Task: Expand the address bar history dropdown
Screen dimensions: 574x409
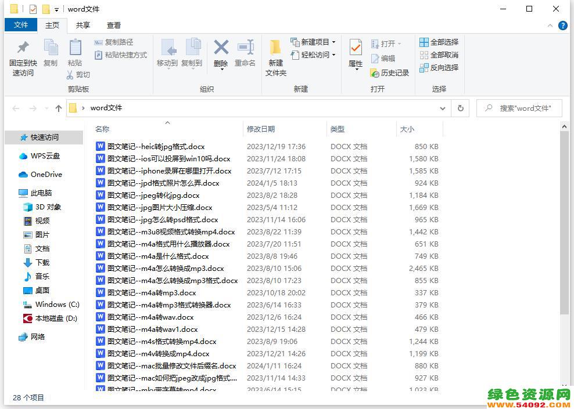Action: pos(443,108)
